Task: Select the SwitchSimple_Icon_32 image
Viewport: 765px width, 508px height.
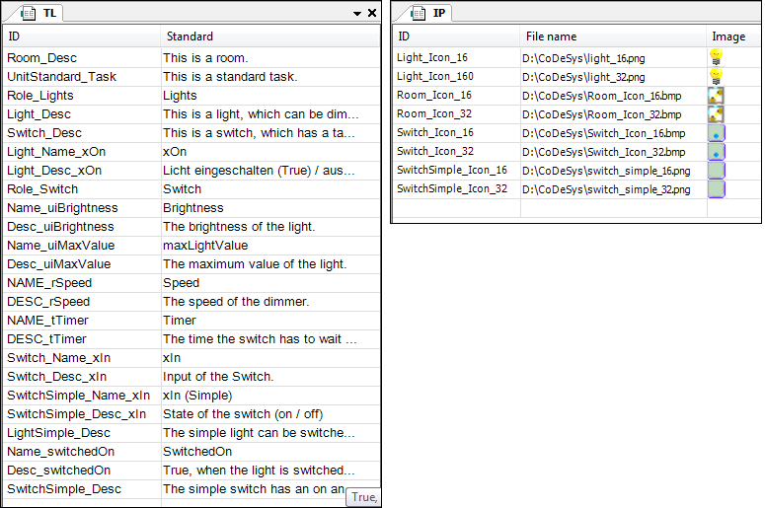Action: point(717,188)
